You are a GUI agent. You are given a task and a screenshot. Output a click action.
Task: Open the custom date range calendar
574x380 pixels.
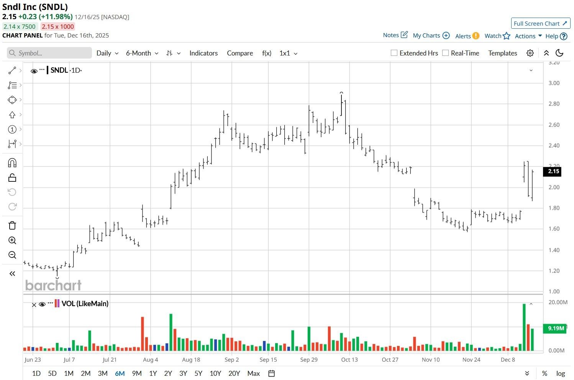tap(271, 373)
